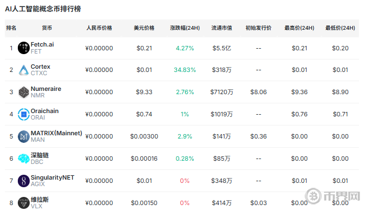366x211 pixels.
Task: Open the Cortex coin link
Action: click(40, 67)
